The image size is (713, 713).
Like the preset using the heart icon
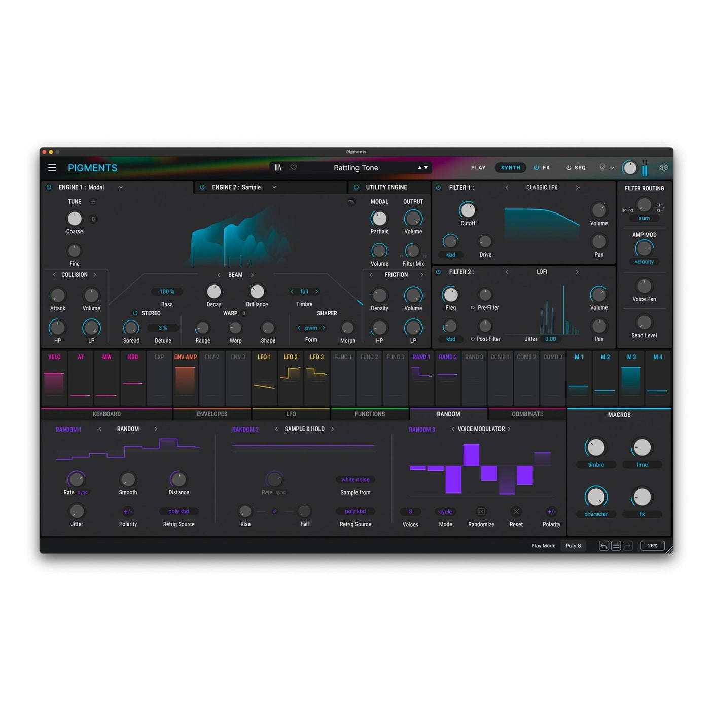294,167
